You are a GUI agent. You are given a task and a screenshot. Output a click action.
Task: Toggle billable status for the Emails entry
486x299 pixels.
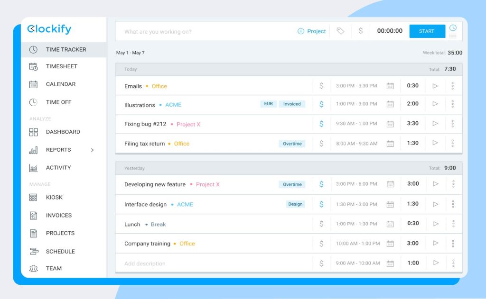[322, 86]
